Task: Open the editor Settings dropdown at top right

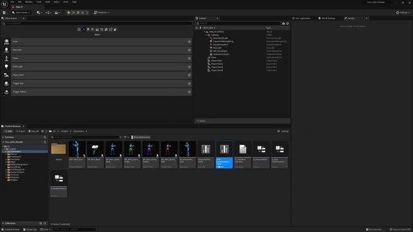Action: [x=403, y=13]
